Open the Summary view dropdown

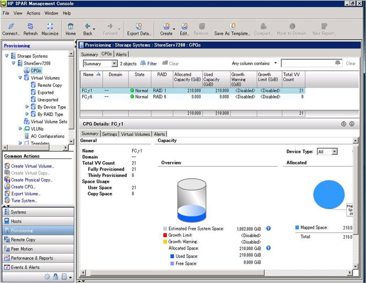tap(114, 64)
